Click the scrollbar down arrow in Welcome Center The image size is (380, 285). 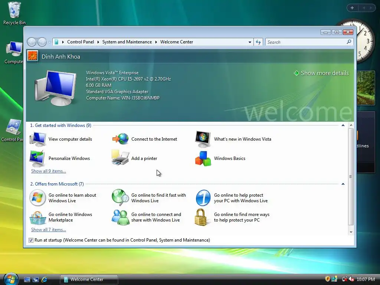tap(351, 232)
